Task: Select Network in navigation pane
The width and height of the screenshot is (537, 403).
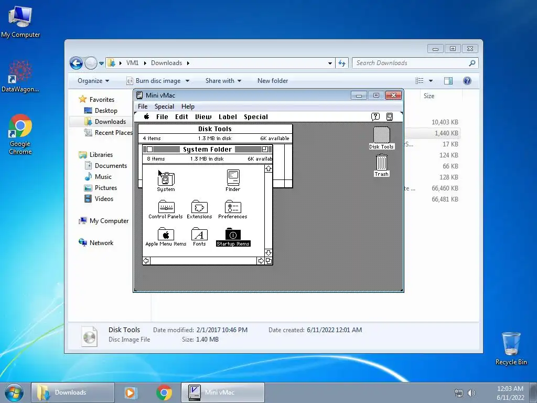Action: pyautogui.click(x=101, y=243)
